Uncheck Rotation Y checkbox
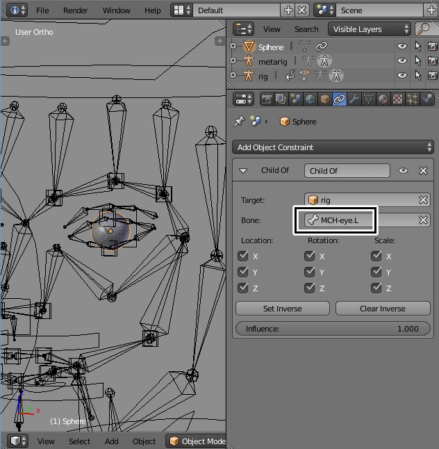Image resolution: width=439 pixels, height=449 pixels. click(x=310, y=272)
